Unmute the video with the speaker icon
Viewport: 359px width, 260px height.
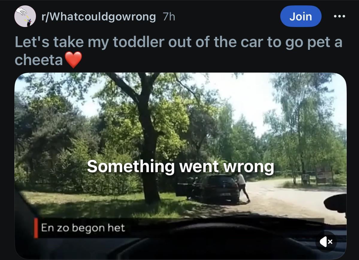point(326,242)
